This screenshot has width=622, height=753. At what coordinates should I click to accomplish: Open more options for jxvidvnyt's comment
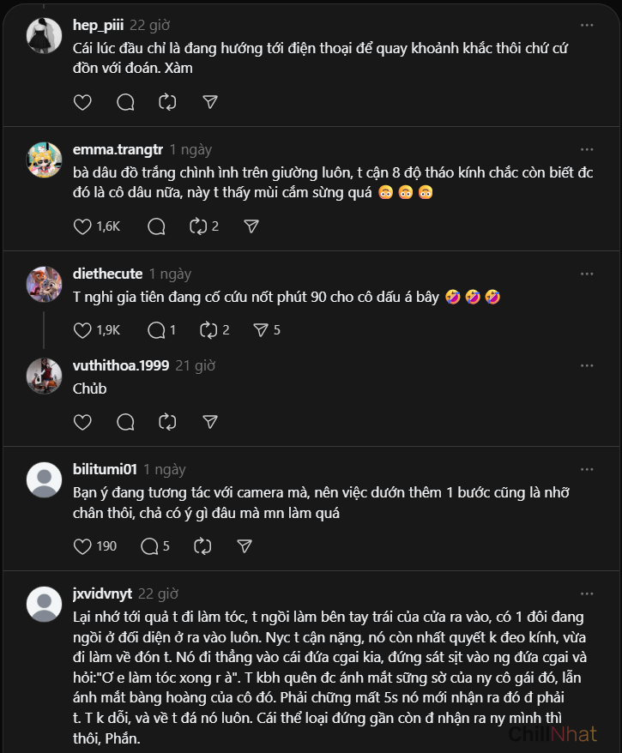click(587, 593)
